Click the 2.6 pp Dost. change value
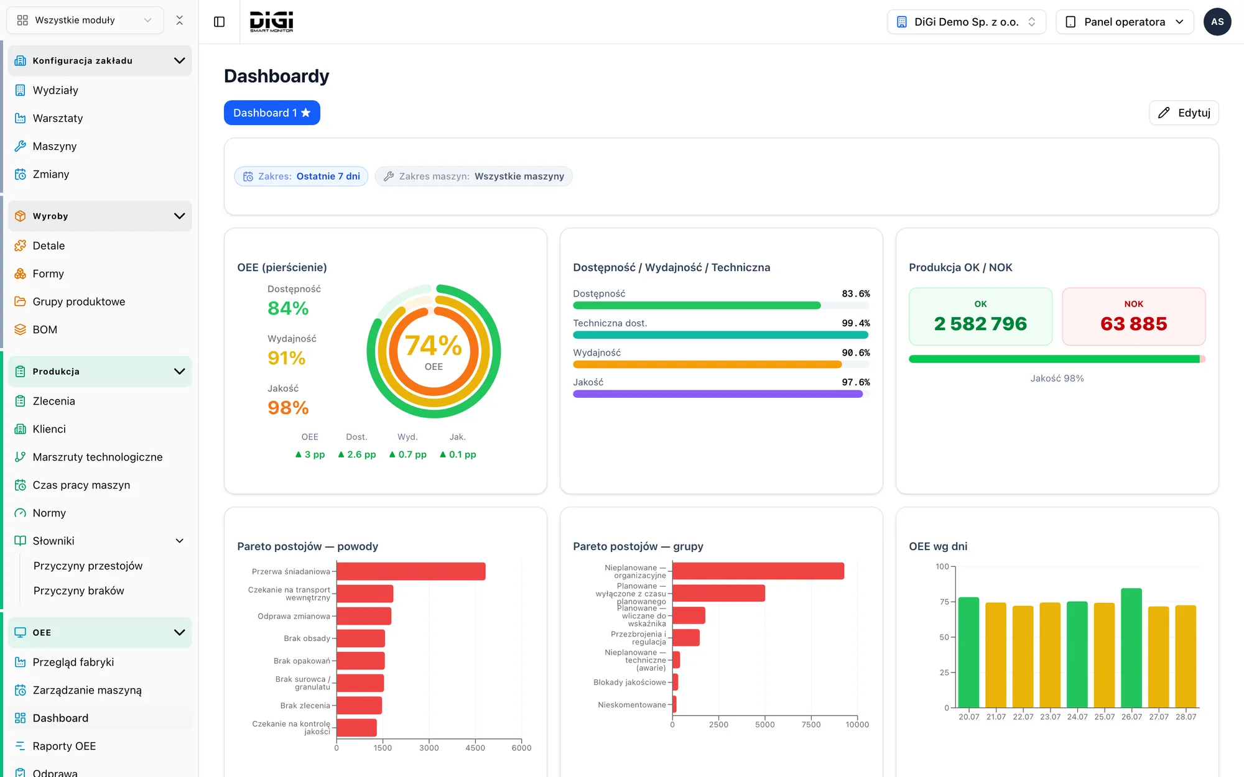The width and height of the screenshot is (1244, 777). (x=357, y=454)
